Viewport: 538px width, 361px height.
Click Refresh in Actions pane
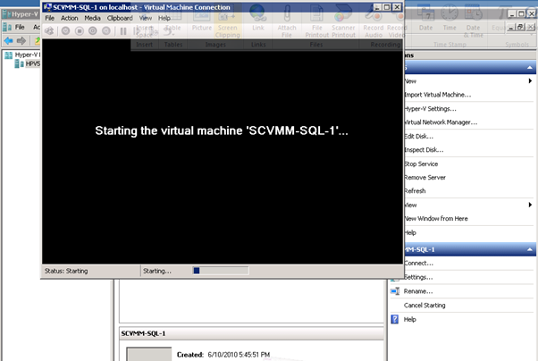416,191
